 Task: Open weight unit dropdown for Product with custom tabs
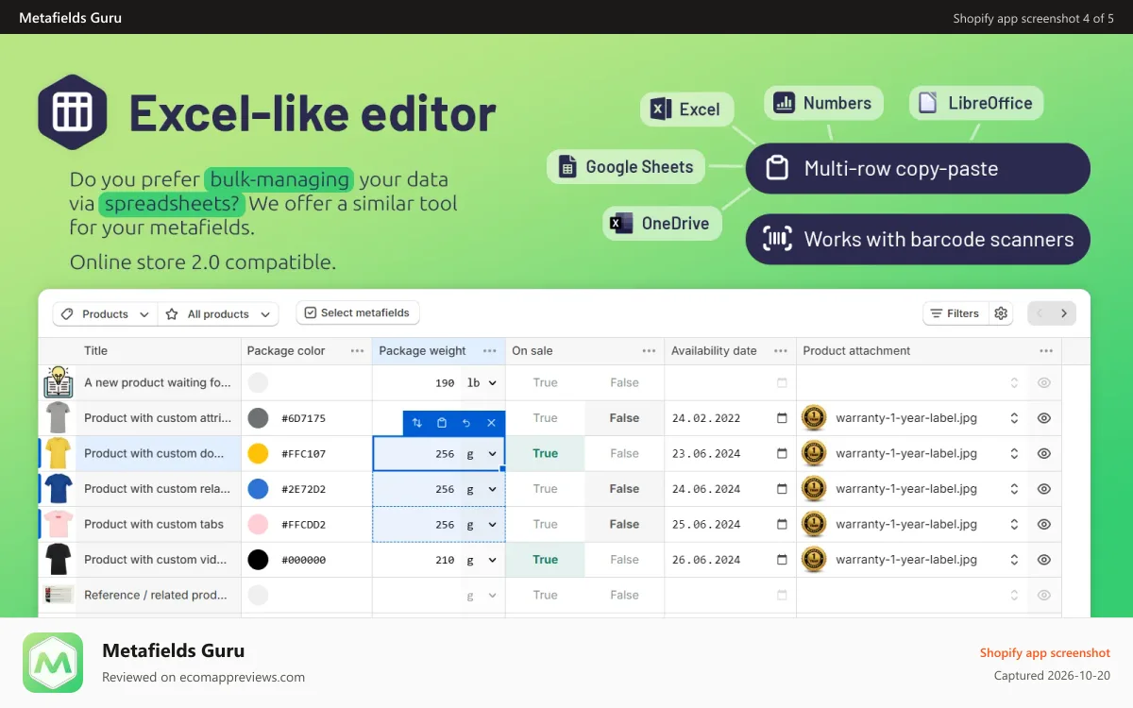(x=482, y=524)
